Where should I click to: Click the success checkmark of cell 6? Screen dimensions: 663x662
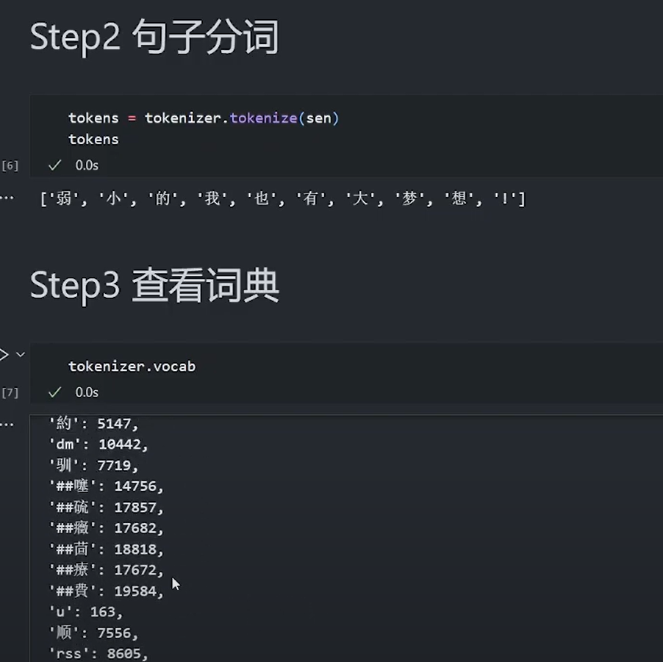[x=55, y=165]
